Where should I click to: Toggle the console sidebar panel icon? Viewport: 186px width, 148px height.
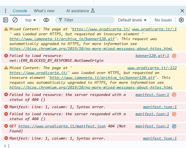point(5,20)
